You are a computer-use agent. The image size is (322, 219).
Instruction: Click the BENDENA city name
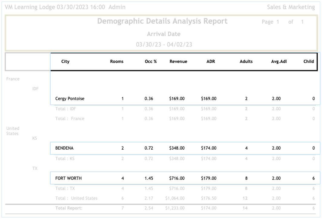64,148
